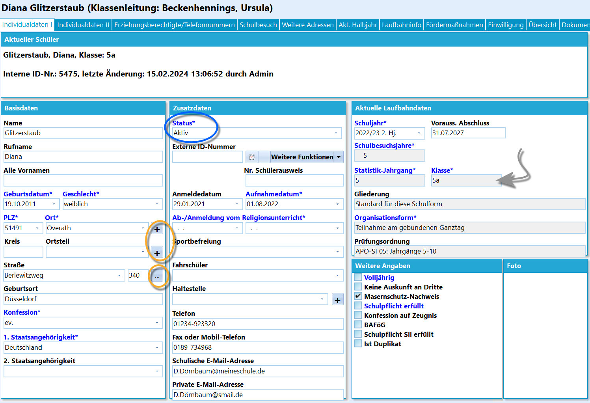Open the ellipsis button beside house number
The width and height of the screenshot is (590, 403).
[157, 276]
